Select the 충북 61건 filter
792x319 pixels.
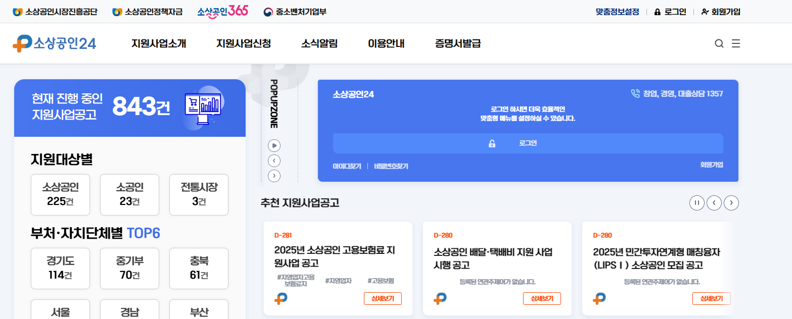(x=199, y=269)
